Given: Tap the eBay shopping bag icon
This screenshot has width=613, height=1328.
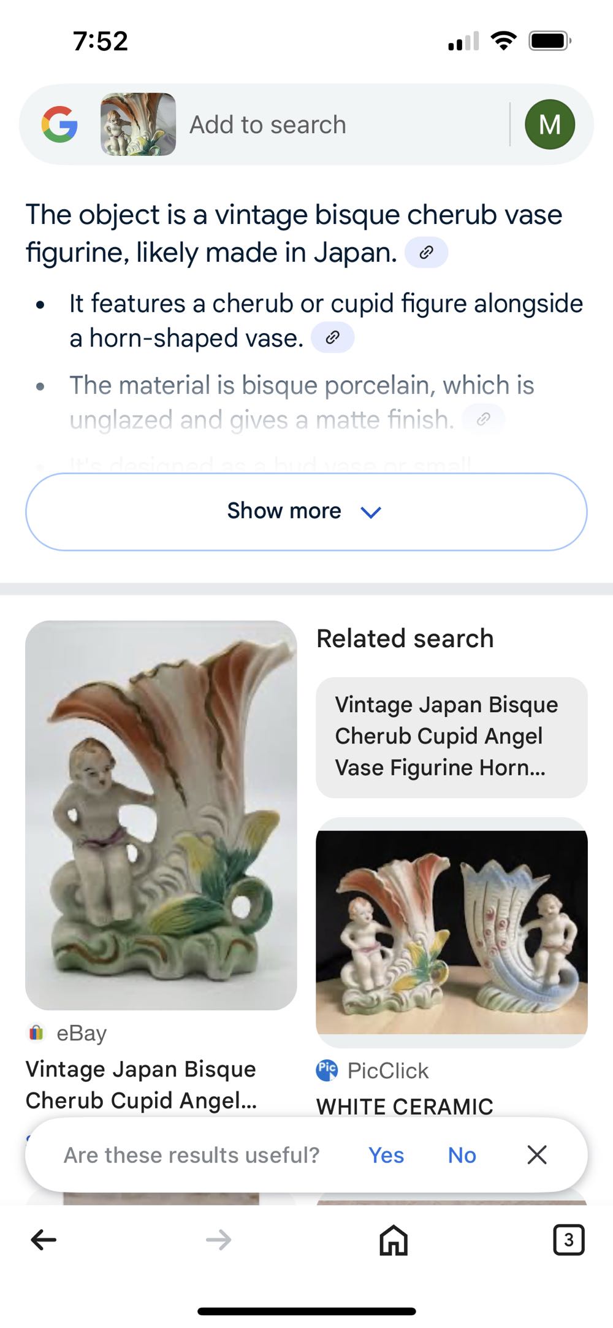Looking at the screenshot, I should point(36,1032).
